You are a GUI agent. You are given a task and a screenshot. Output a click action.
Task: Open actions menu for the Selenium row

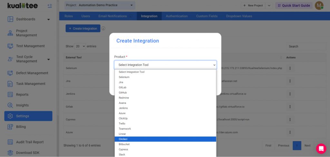point(290,68)
